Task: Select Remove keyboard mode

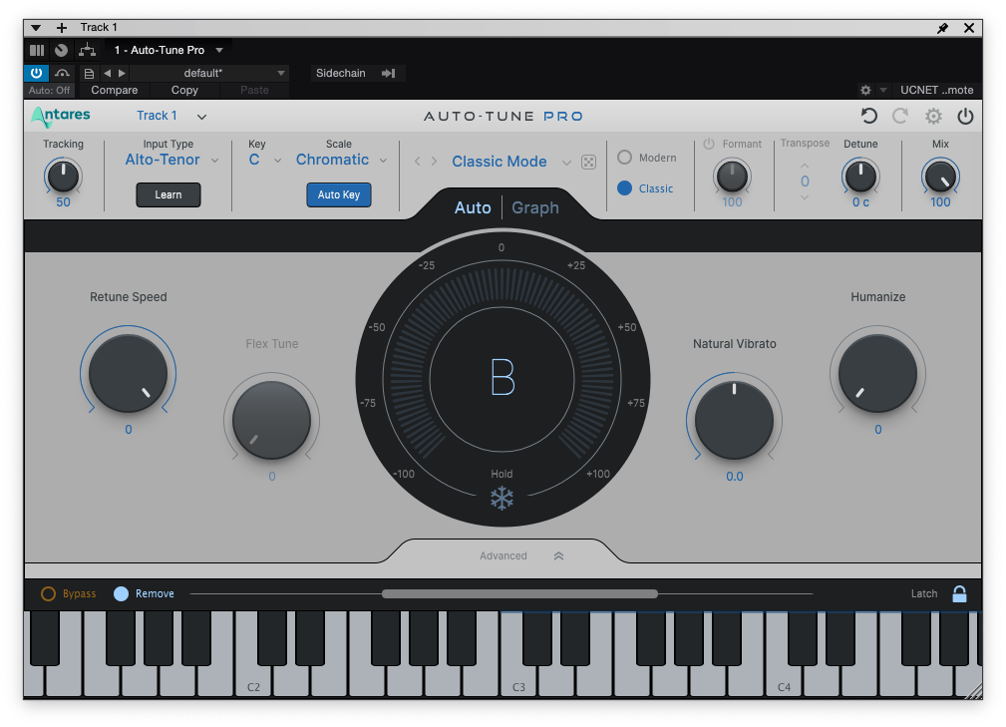Action: [x=121, y=593]
